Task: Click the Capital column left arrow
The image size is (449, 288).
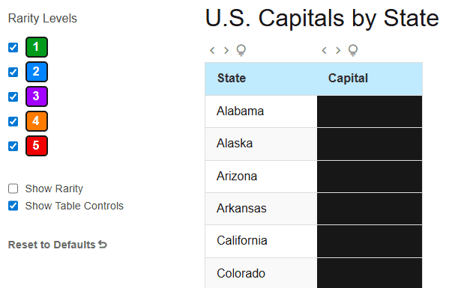Action: 324,51
